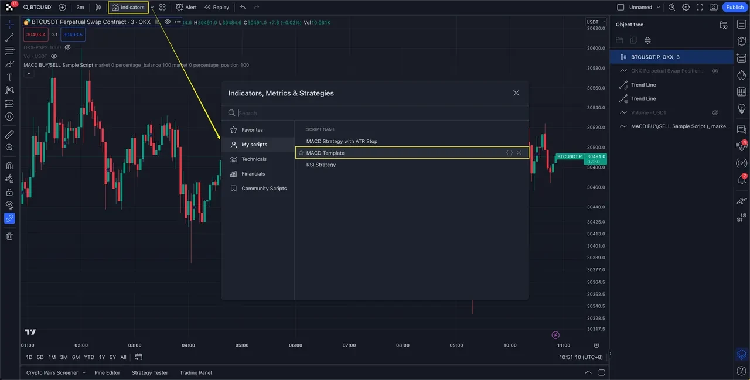Screen dimensions: 750x380
Task: Close the Indicators, Metrics & Strategies dialog
Action: (516, 93)
